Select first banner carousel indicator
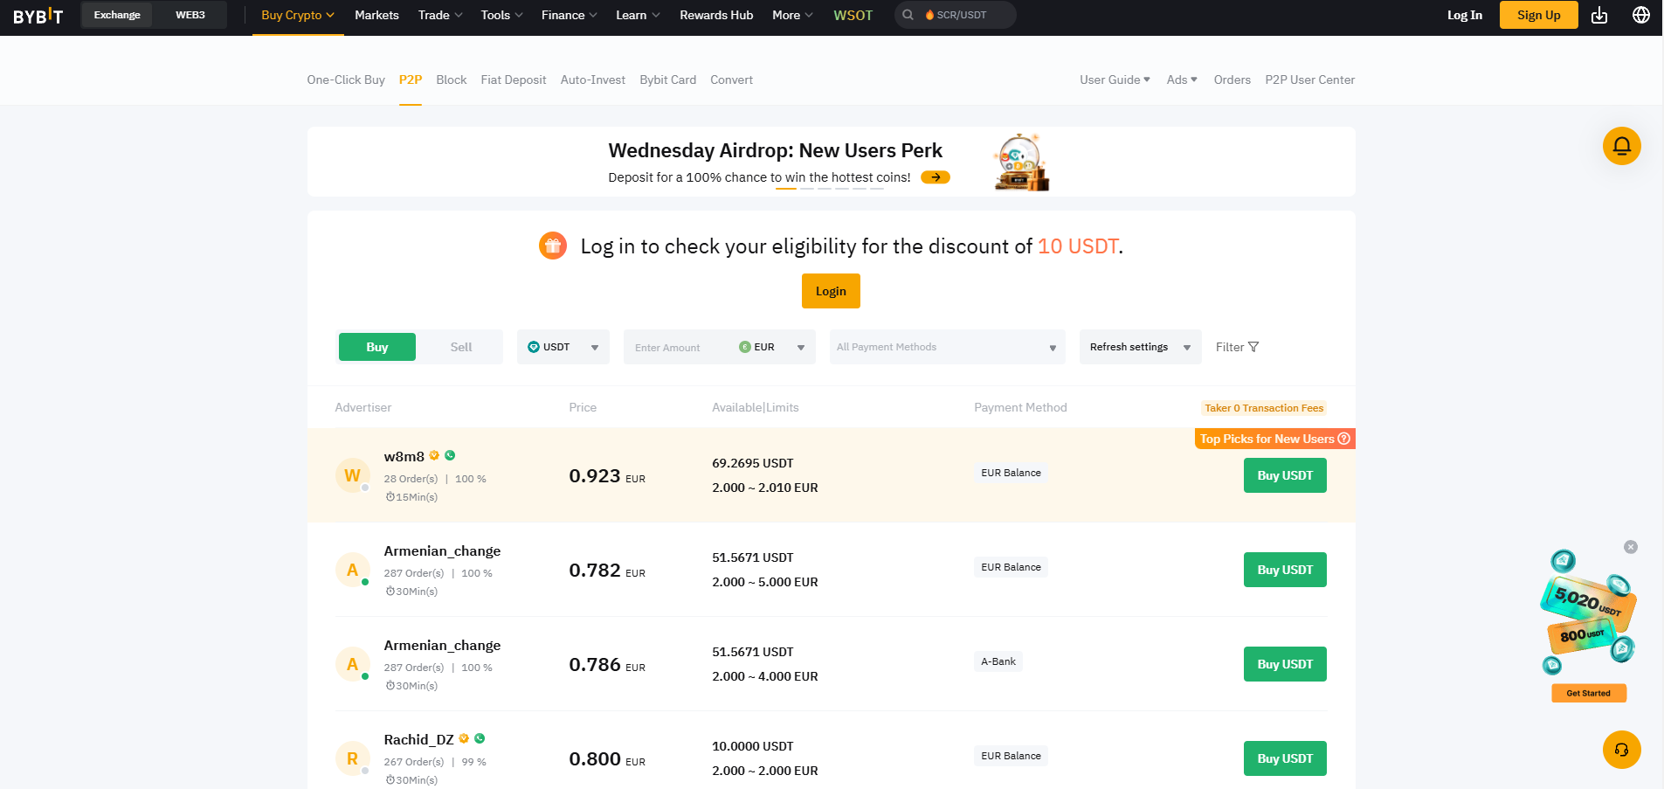 pyautogui.click(x=786, y=188)
